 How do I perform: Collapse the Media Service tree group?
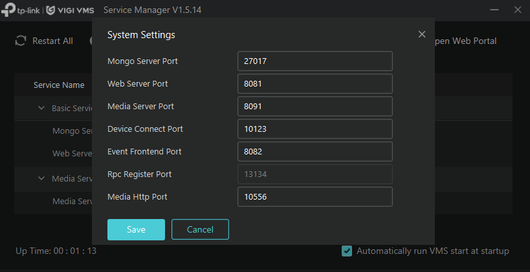coord(41,178)
